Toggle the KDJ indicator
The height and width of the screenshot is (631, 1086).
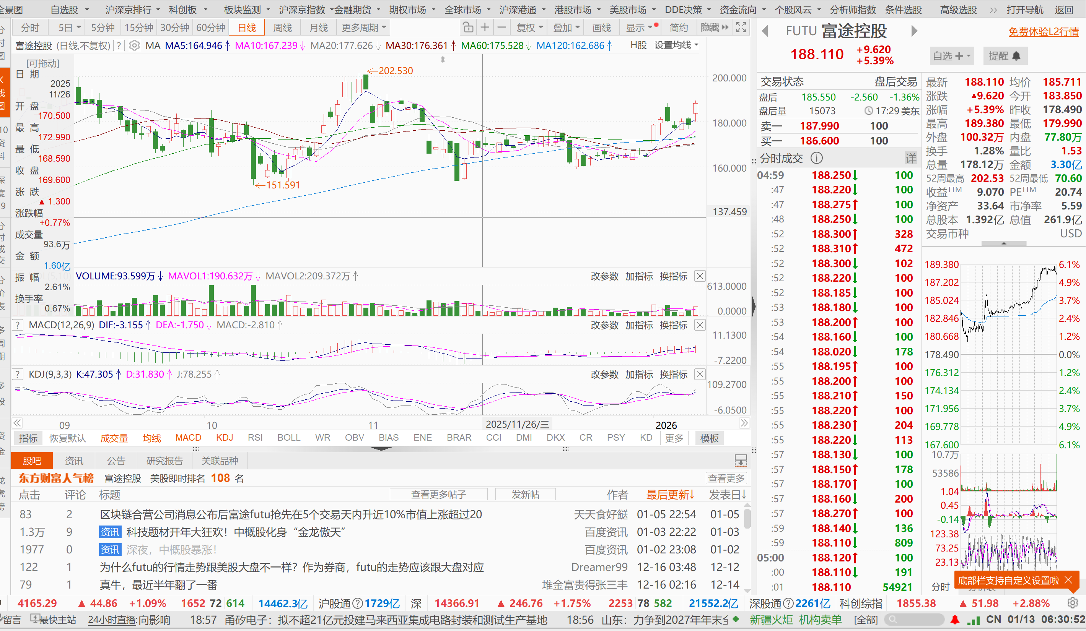point(225,438)
